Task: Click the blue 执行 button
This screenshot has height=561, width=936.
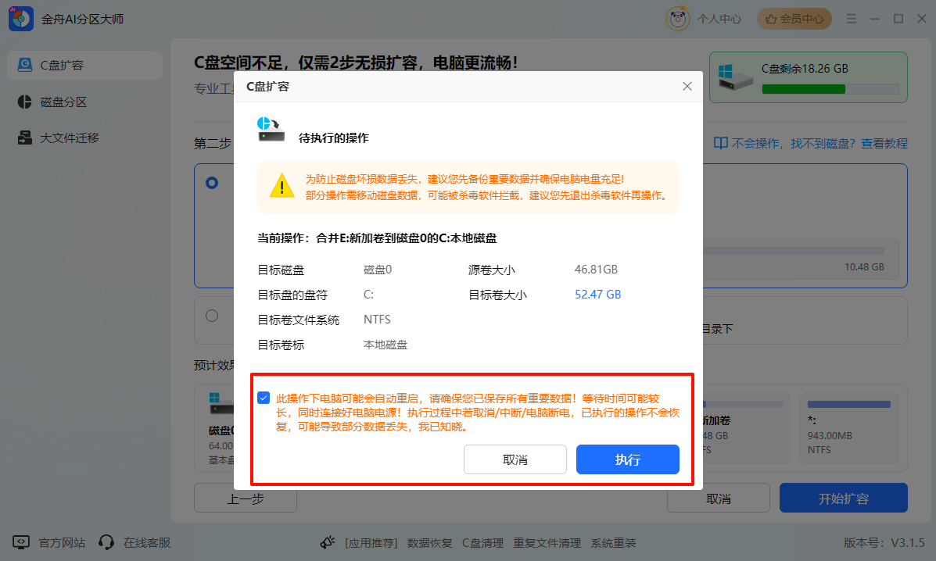Action: click(627, 459)
